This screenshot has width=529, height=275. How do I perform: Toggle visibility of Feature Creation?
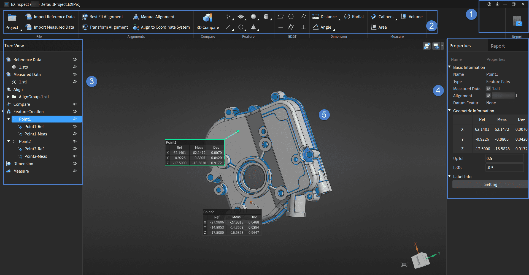point(75,111)
